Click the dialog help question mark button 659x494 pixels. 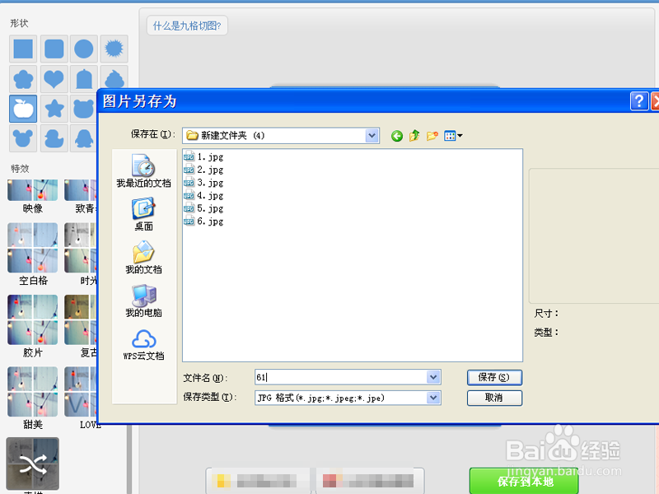click(639, 101)
